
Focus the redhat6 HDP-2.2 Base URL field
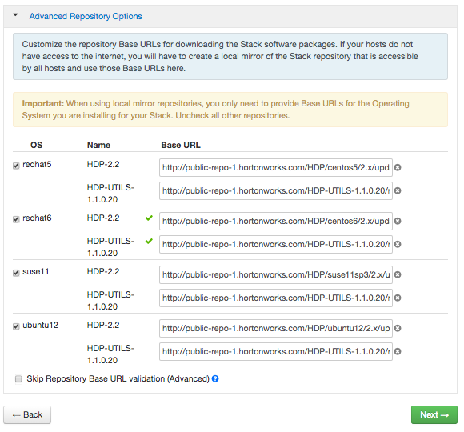(x=276, y=221)
